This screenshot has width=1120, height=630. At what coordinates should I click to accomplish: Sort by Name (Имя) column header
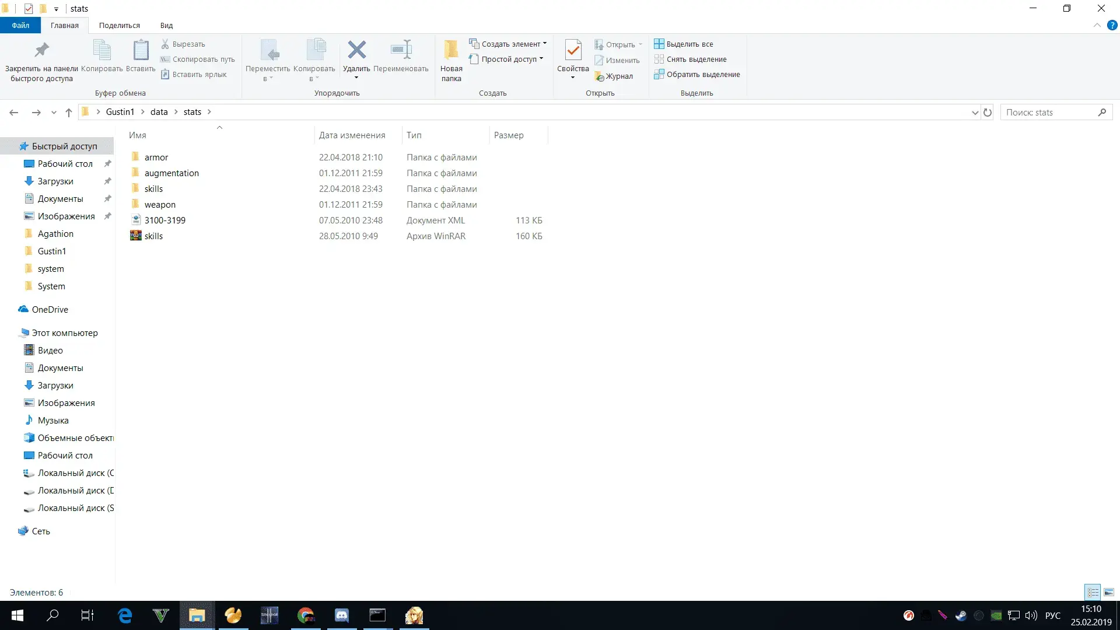tap(219, 135)
